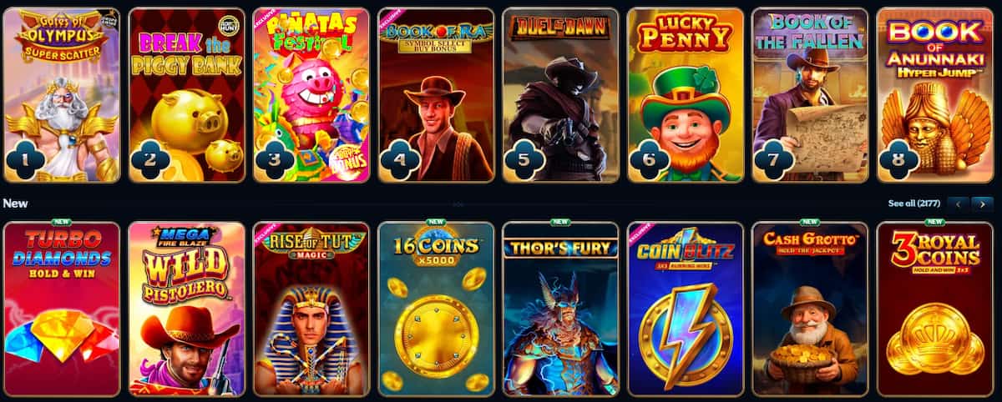Open Turbo Diamonds Hold & Win game
1002x402 pixels.
pos(61,309)
